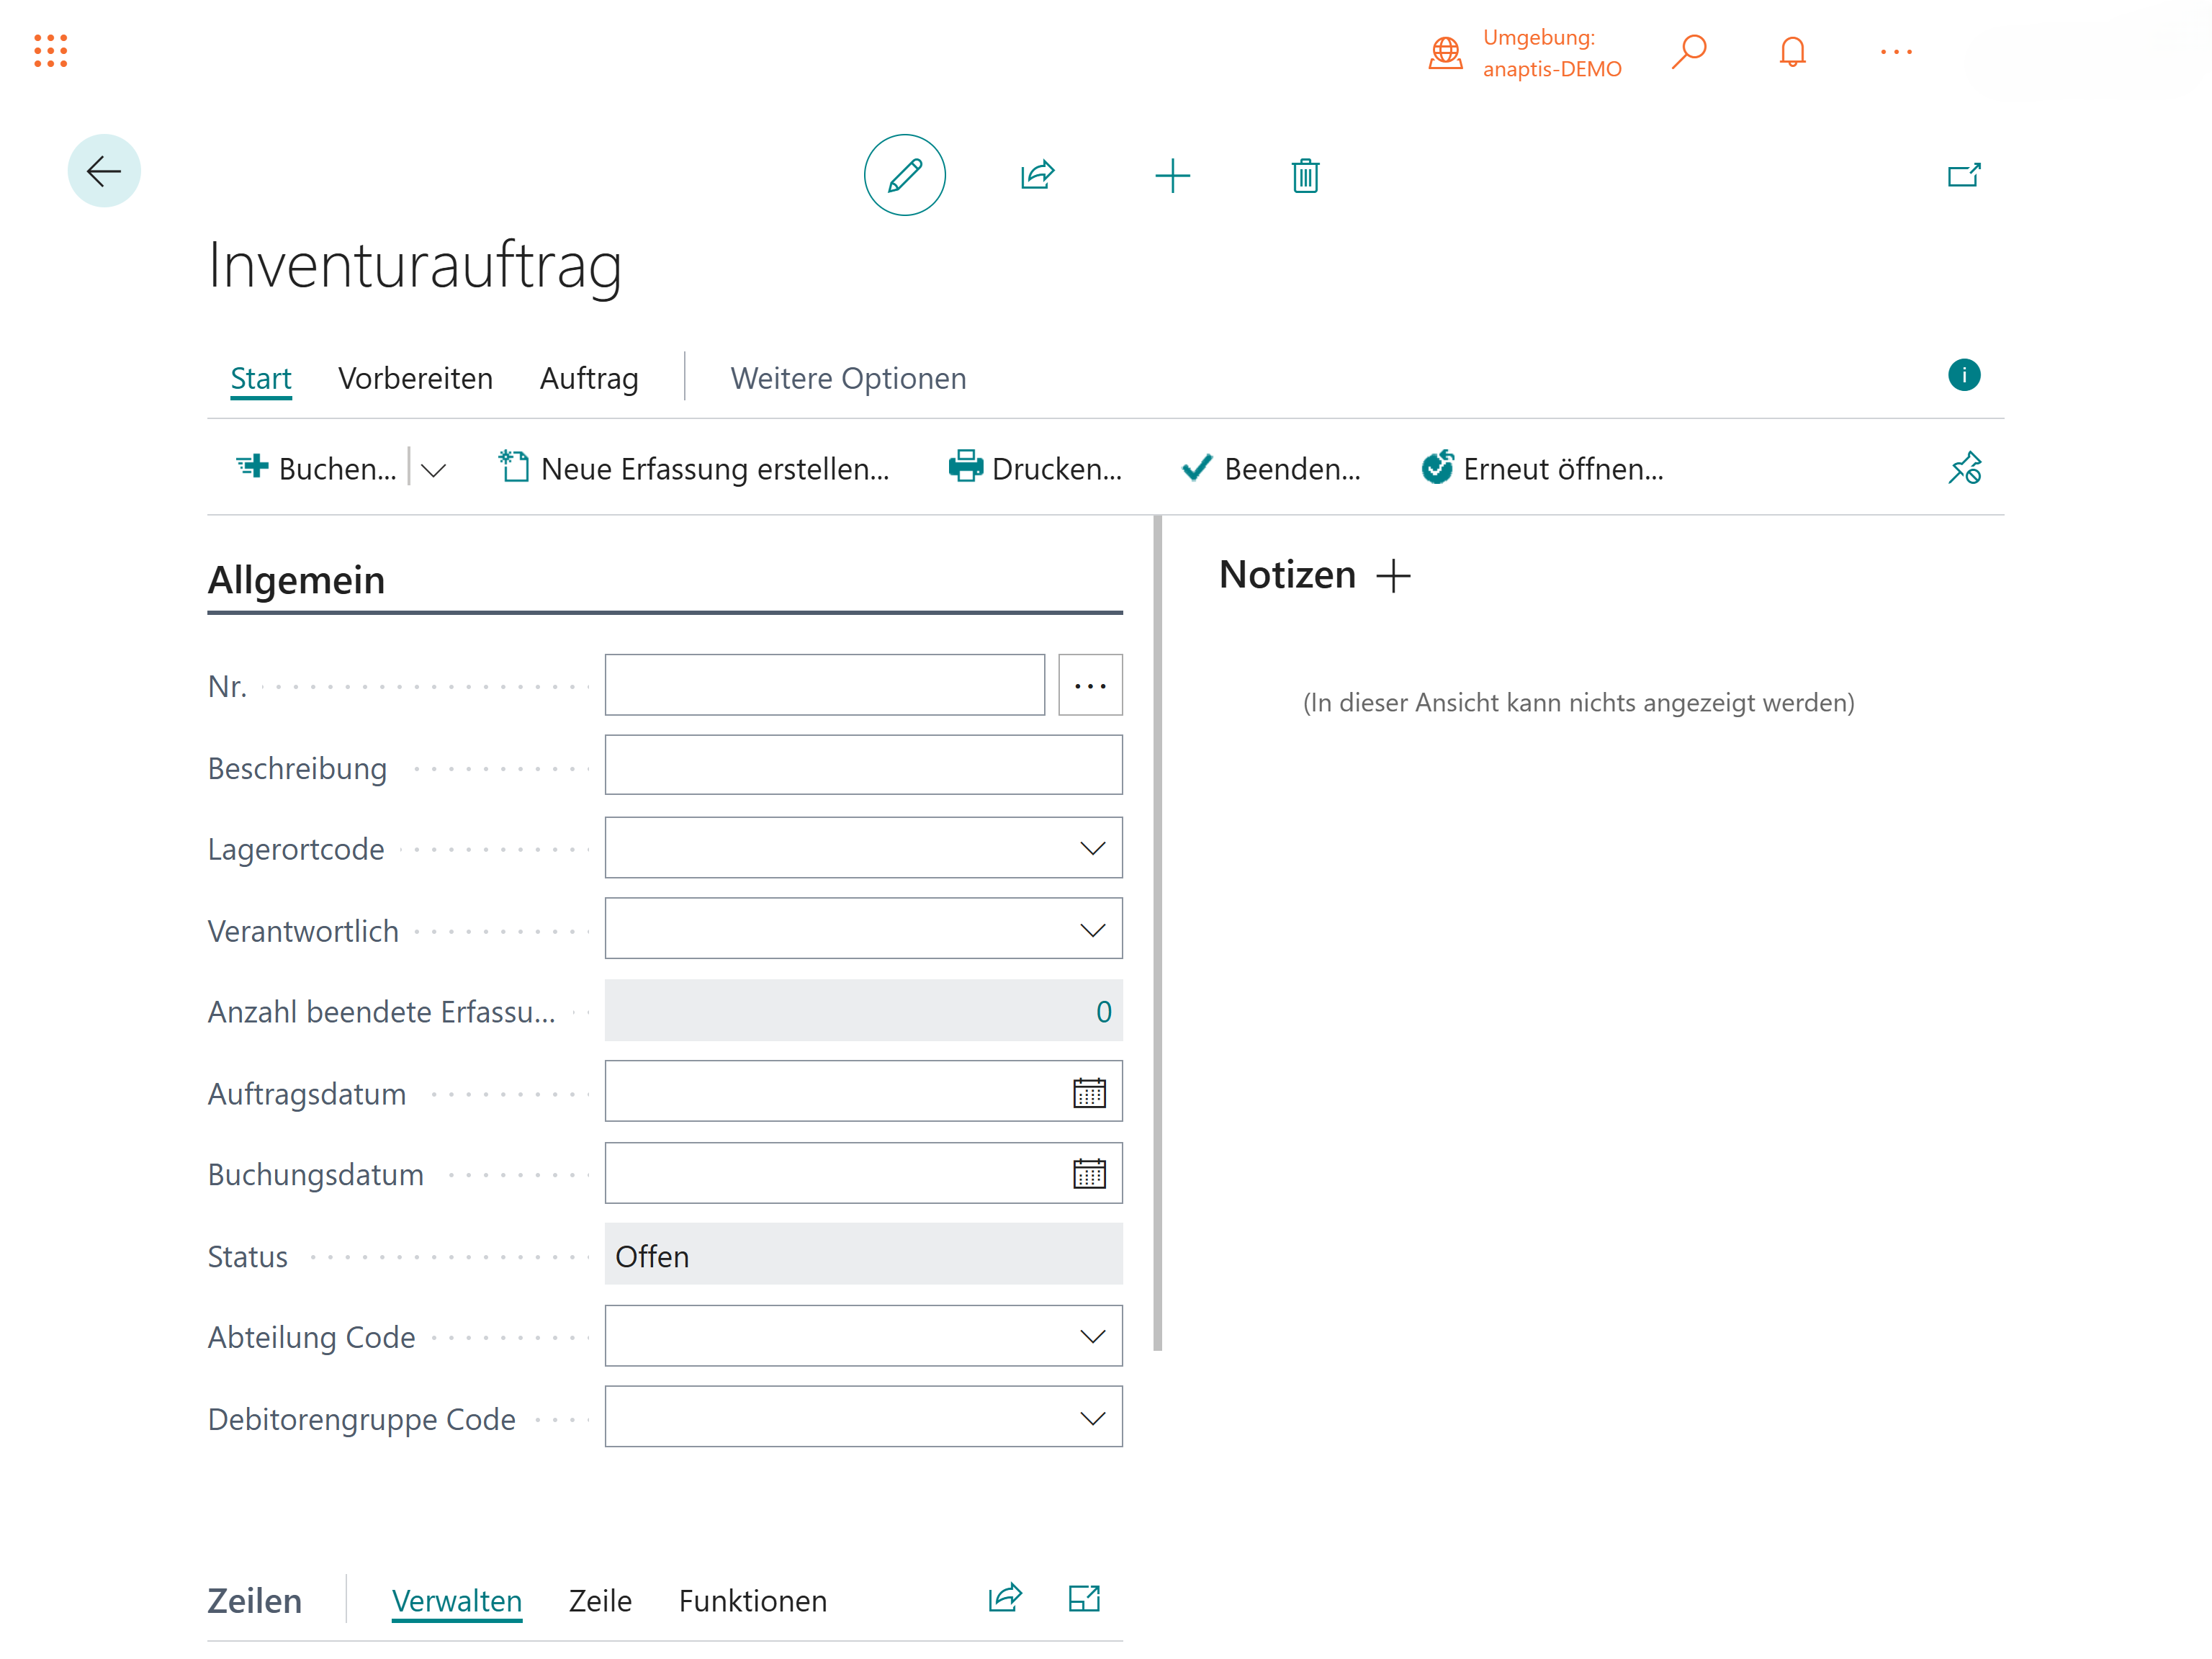The image size is (2212, 1659).
Task: Switch to the Start tab
Action: click(260, 378)
